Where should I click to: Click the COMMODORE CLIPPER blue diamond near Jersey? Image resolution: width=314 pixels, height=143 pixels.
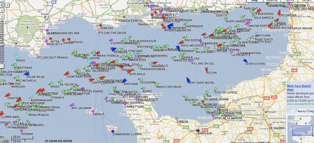point(113,131)
